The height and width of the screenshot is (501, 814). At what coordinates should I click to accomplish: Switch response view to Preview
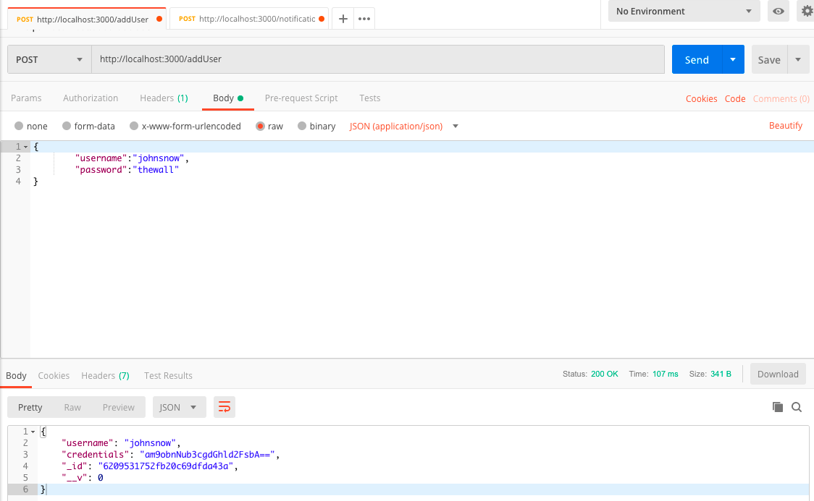tap(118, 407)
